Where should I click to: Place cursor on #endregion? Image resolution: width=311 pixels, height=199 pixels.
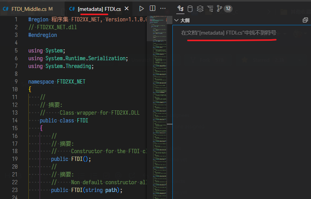pos(42,35)
